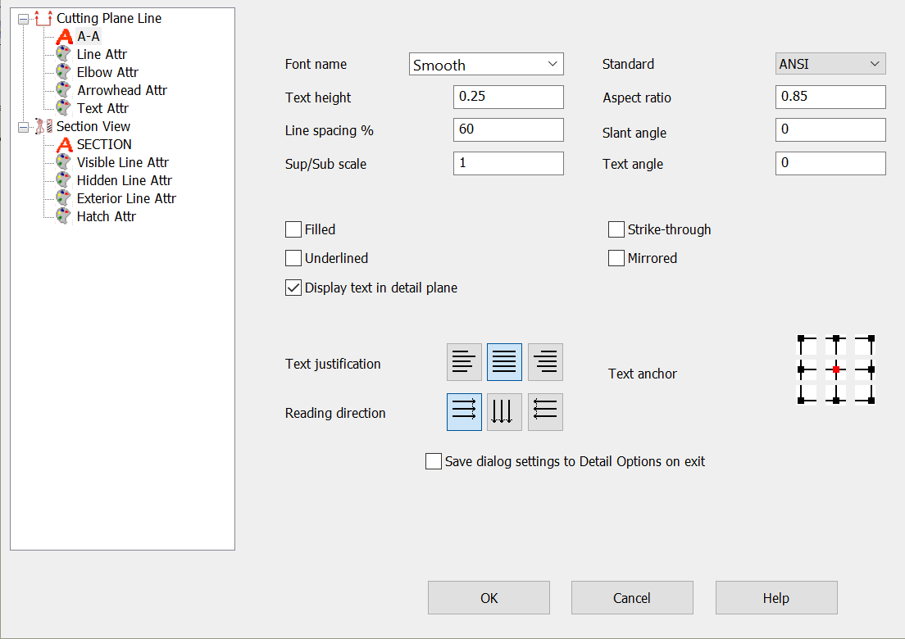Select the center text justification icon

pos(504,361)
